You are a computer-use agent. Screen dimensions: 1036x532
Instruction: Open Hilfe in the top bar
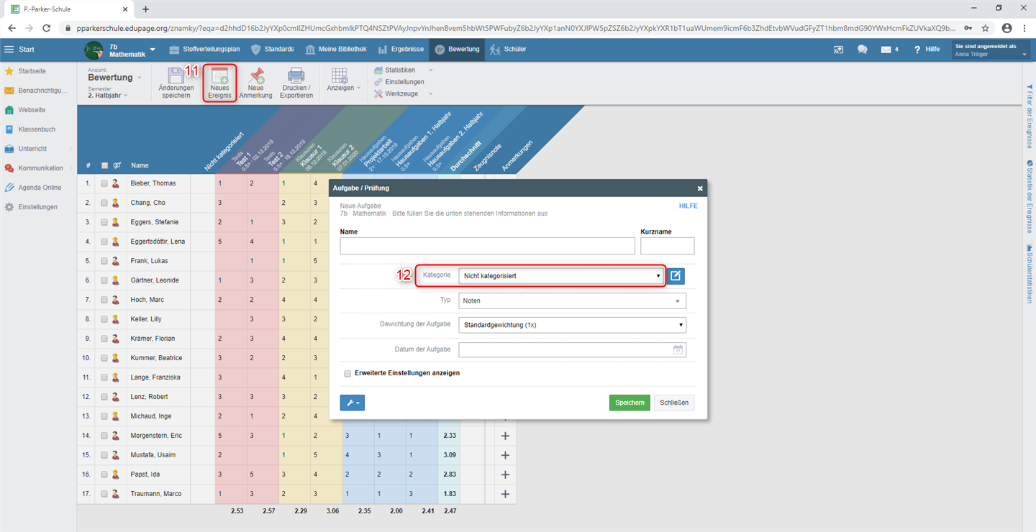point(927,50)
